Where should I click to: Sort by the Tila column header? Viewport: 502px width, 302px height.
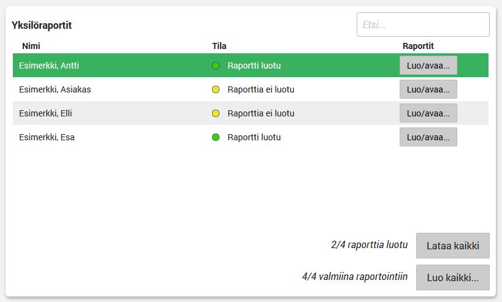(x=219, y=46)
